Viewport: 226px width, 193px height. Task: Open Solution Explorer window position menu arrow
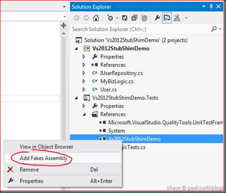tap(204, 7)
